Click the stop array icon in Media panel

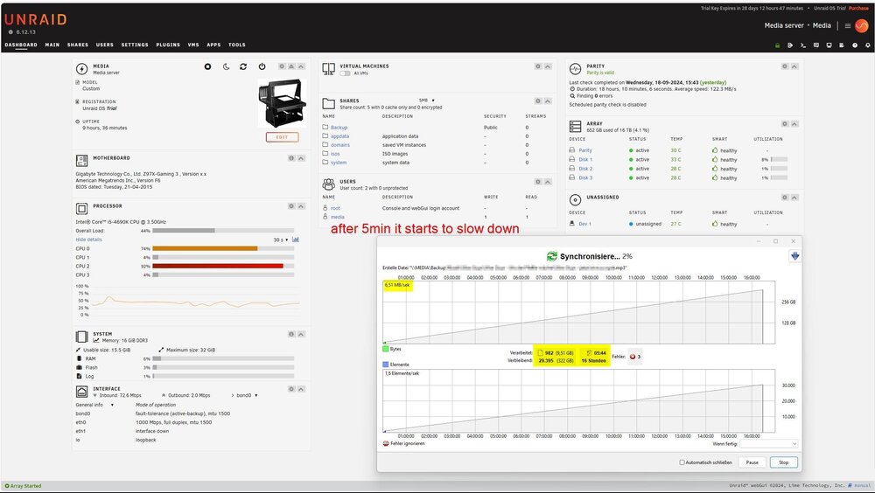pyautogui.click(x=207, y=66)
